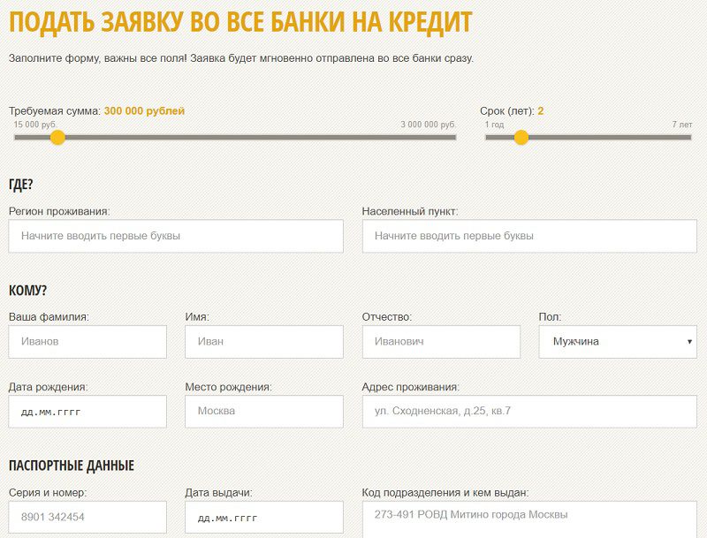Screen dimensions: 707x538
Task: Click the Дата выдачи date field
Action: pos(264,518)
